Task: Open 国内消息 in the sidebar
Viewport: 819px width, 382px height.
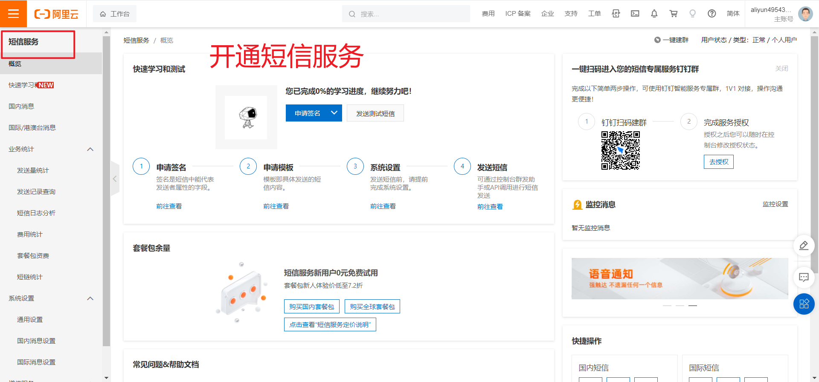Action: click(x=51, y=106)
